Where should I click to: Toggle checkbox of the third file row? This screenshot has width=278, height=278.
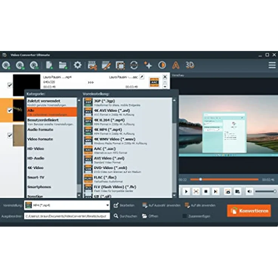(x=10, y=136)
